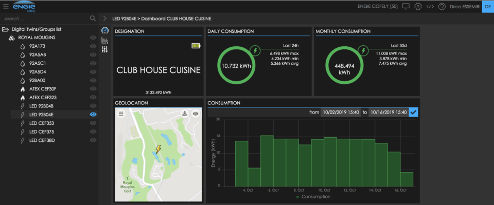Select the bar chart view icon

point(105,40)
